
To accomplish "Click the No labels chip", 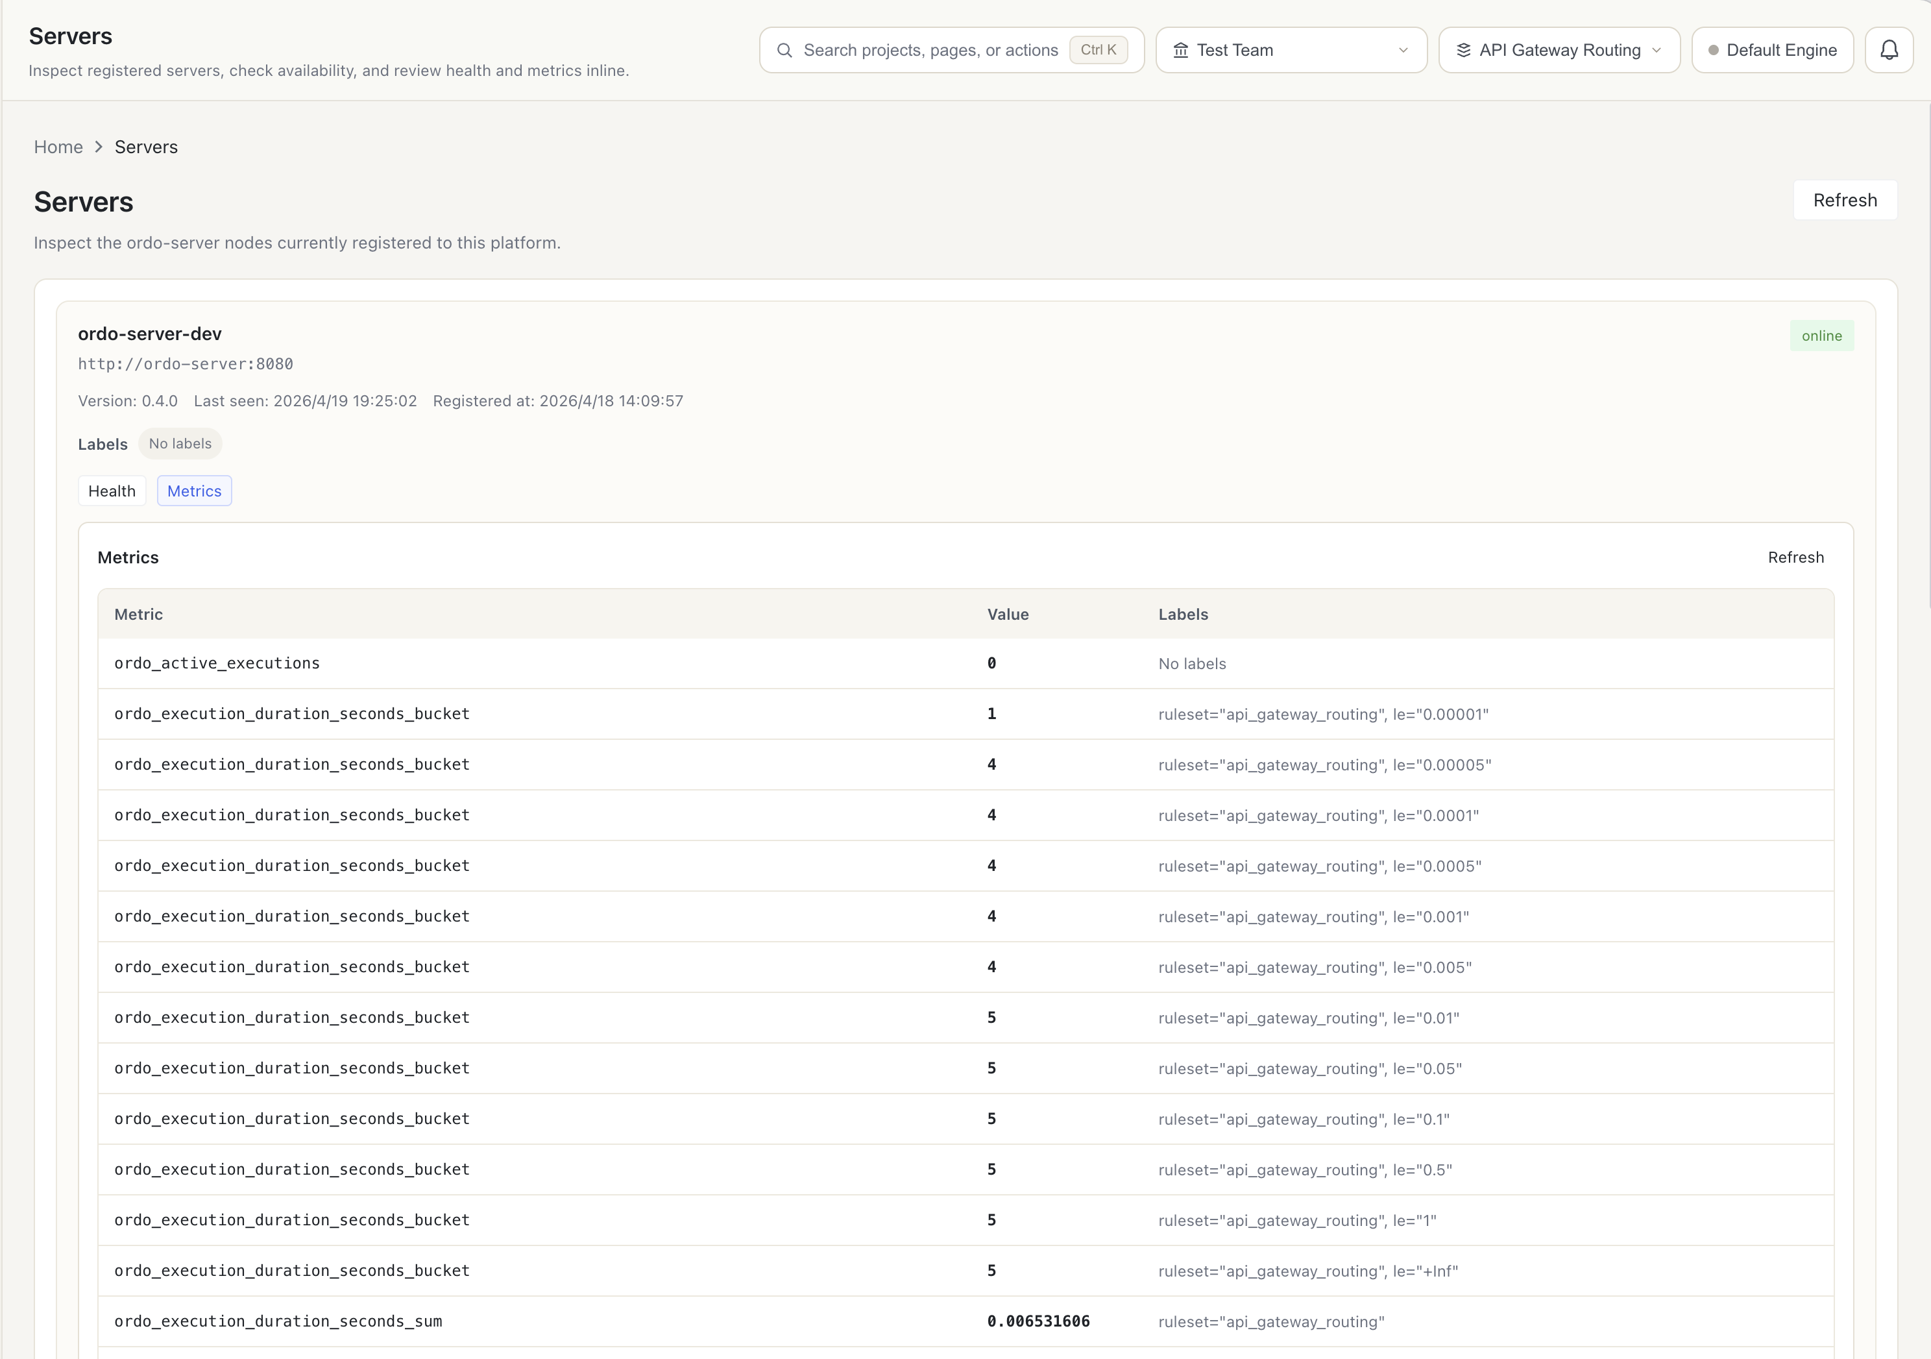I will point(180,444).
